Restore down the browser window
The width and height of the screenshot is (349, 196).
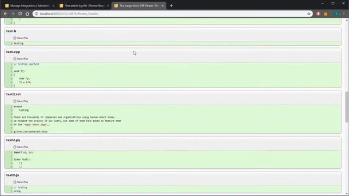(333, 3)
